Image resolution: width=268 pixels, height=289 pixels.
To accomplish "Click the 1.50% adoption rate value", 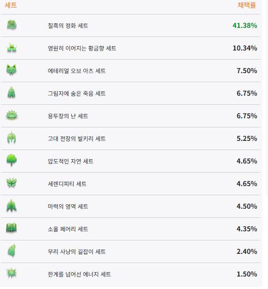I will point(247,274).
